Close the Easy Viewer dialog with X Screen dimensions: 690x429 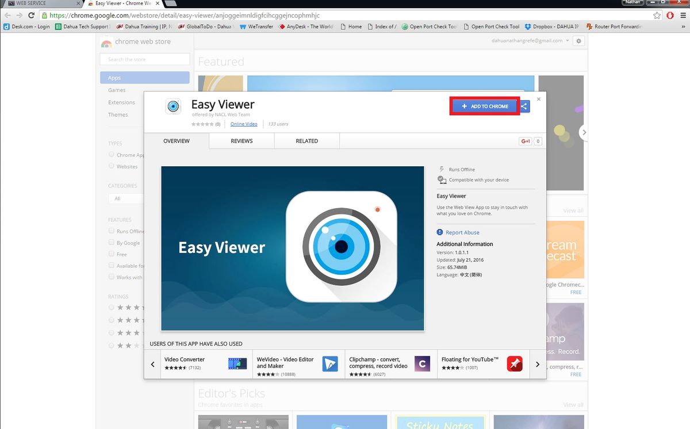pyautogui.click(x=539, y=99)
